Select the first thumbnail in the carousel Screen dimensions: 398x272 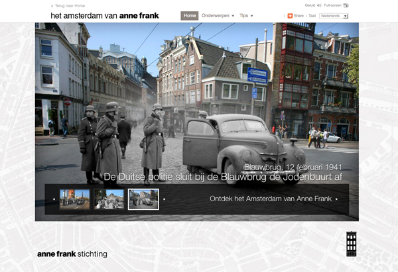click(x=74, y=199)
